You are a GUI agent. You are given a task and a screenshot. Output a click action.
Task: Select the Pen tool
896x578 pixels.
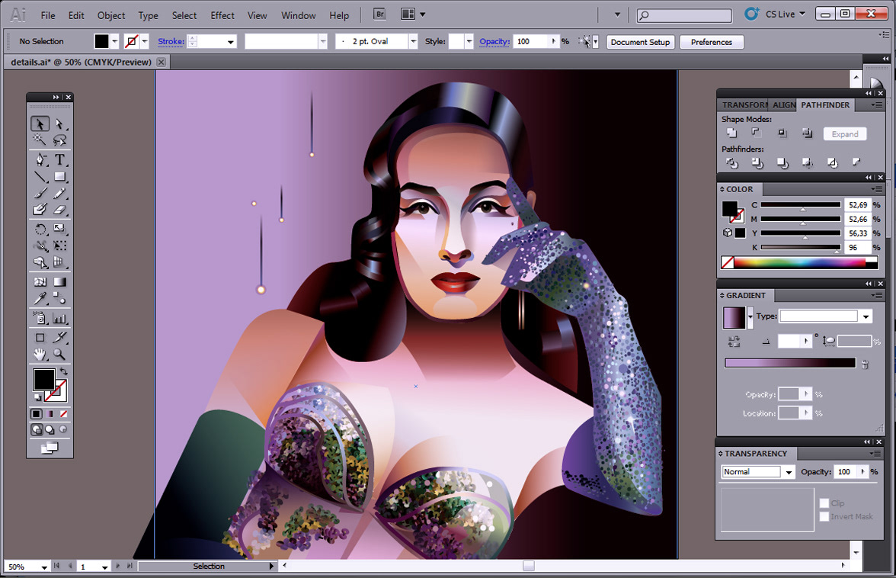click(40, 160)
